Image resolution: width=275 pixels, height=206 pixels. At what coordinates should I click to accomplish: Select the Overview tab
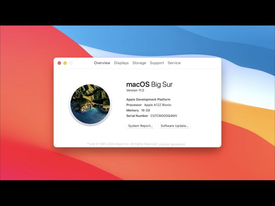102,63
